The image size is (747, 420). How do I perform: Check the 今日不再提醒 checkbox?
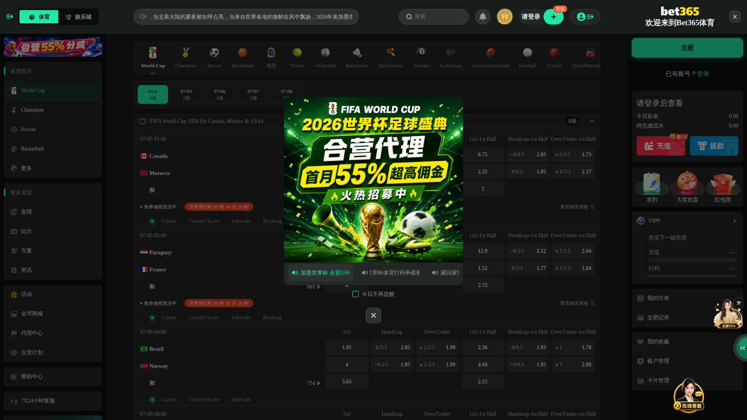coord(356,294)
